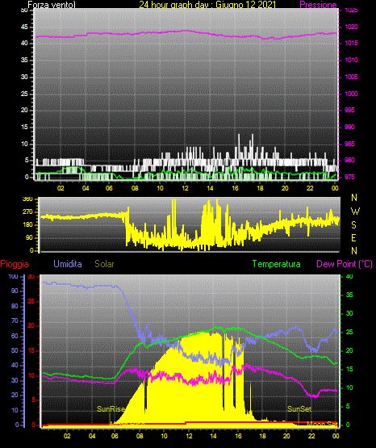The height and width of the screenshot is (448, 376).
Task: Select the 1005 pressure axis value
Action: pyautogui.click(x=352, y=77)
